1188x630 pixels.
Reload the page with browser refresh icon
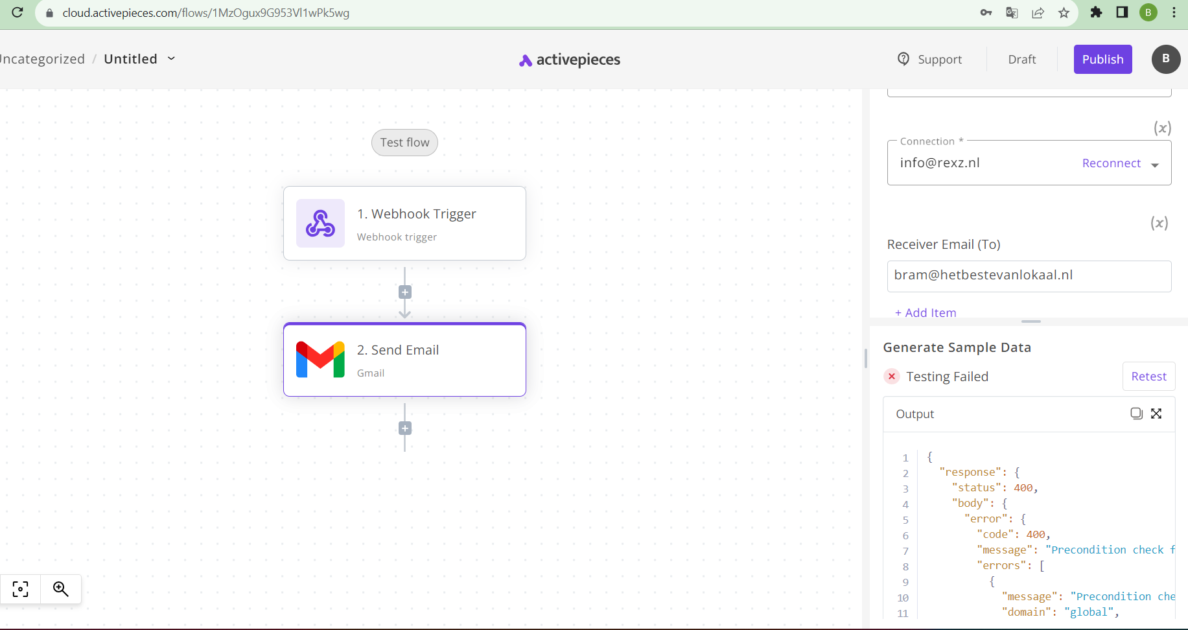(17, 12)
